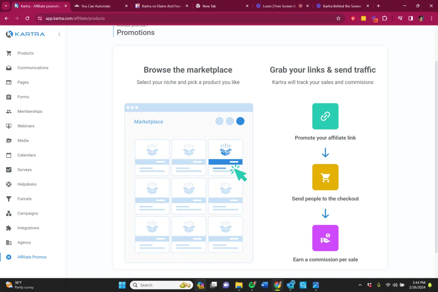This screenshot has height=292, width=438.
Task: Select the Pages sidebar icon
Action: click(9, 82)
